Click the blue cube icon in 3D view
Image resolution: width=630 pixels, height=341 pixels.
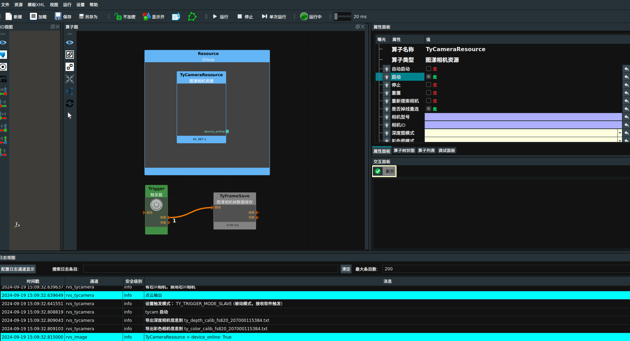coord(3,55)
